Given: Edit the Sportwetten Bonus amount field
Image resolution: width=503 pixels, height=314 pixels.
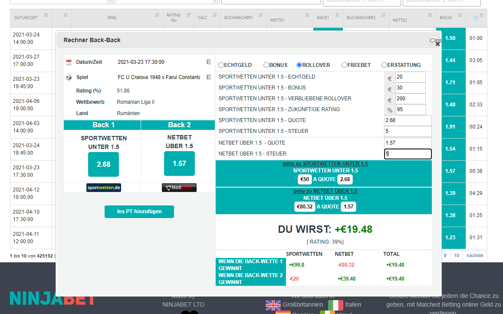Looking at the screenshot, I should [x=411, y=88].
